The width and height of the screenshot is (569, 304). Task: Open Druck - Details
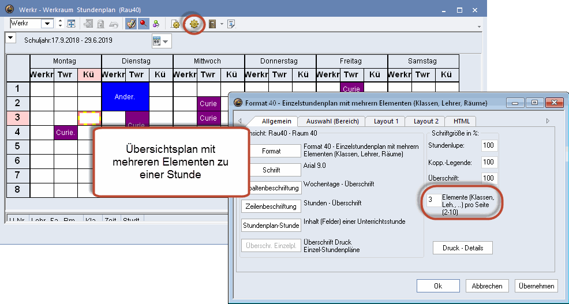pyautogui.click(x=463, y=248)
